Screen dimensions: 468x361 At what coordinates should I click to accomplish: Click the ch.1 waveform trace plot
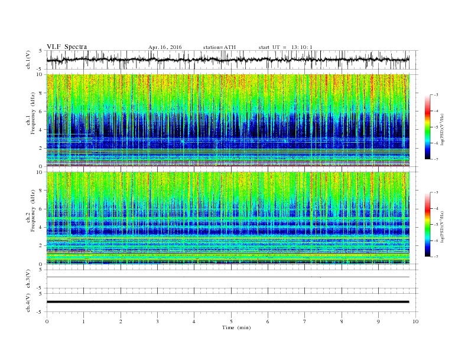[x=228, y=60]
